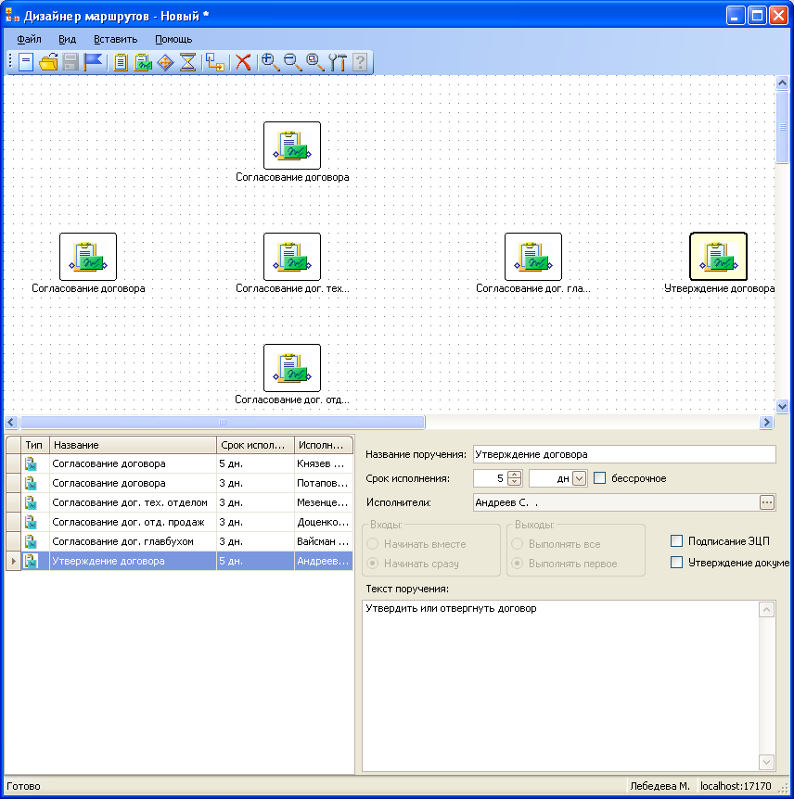This screenshot has width=794, height=799.
Task: Select row Согласование дог. отд. продаж
Action: point(180,522)
